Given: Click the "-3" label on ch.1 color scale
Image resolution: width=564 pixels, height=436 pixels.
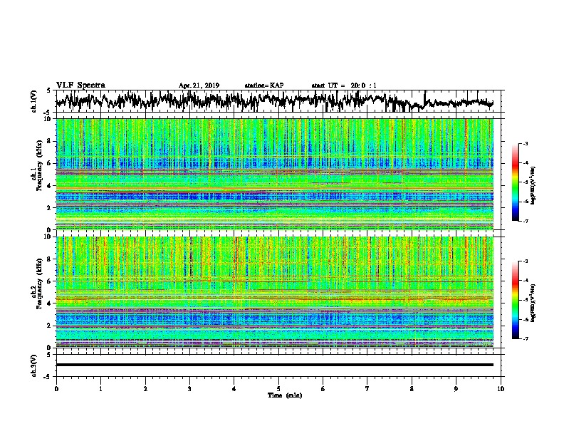Looking at the screenshot, I should [x=526, y=144].
